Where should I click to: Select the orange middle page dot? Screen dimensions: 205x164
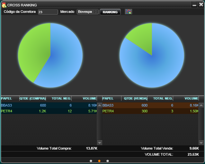[x=99, y=161]
